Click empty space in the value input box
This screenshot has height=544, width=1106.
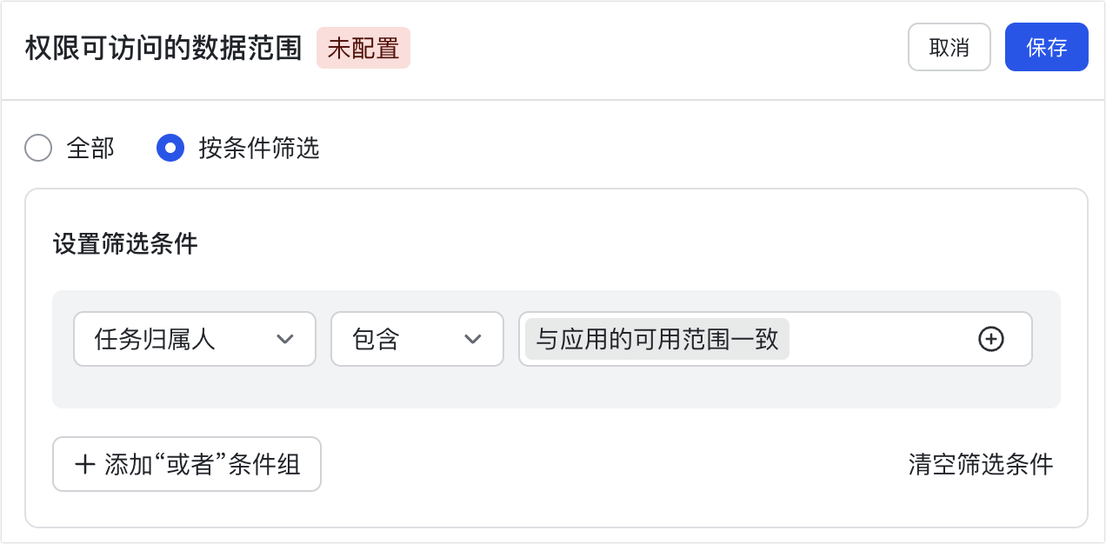(x=878, y=339)
